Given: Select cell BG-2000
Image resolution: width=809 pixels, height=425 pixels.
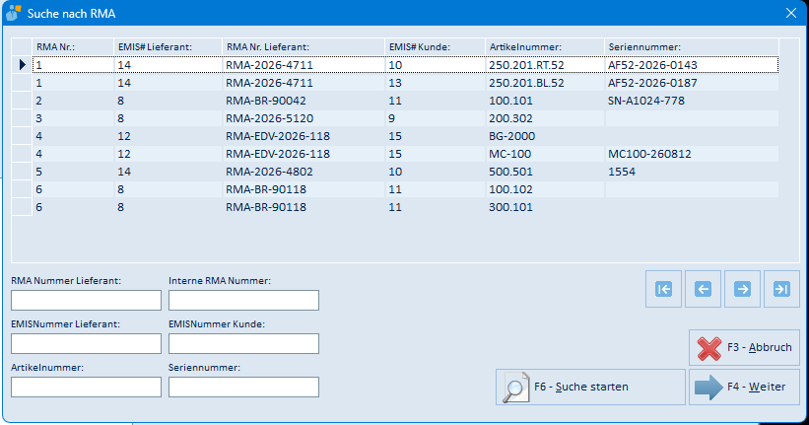Looking at the screenshot, I should pyautogui.click(x=545, y=136).
